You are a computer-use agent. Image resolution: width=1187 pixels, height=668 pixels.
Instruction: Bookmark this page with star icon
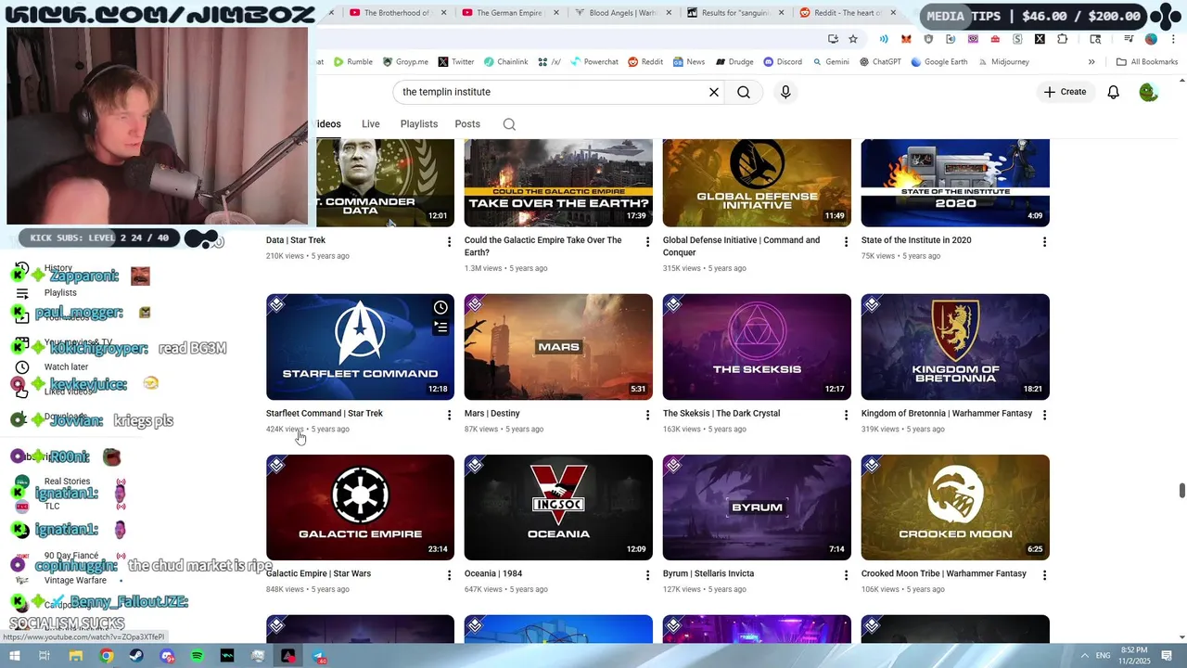tap(853, 39)
